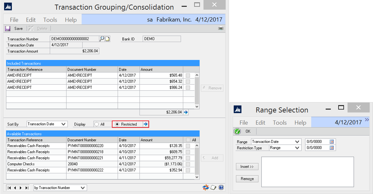The width and height of the screenshot is (373, 194).
Task: Click green OK checkmark in Range Selection
Action: pyautogui.click(x=237, y=131)
